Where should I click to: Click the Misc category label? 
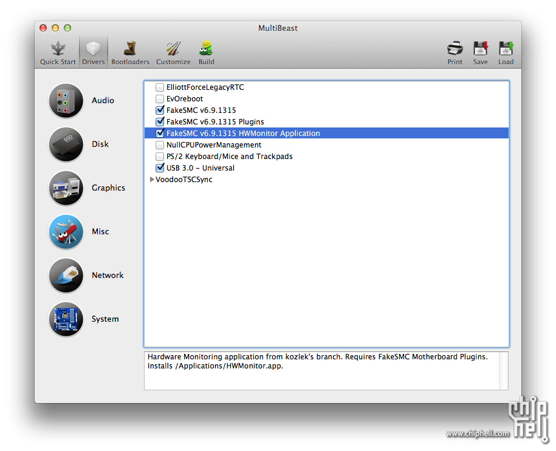pyautogui.click(x=100, y=232)
